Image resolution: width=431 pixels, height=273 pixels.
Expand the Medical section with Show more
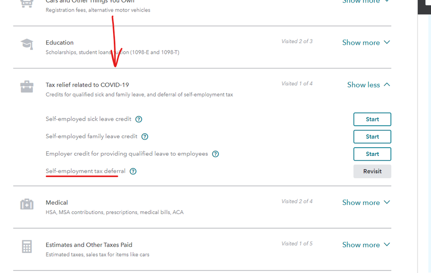pos(366,202)
